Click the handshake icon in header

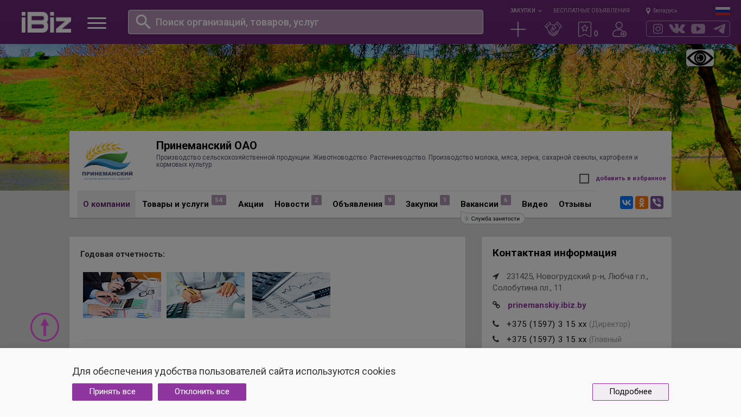click(x=553, y=29)
